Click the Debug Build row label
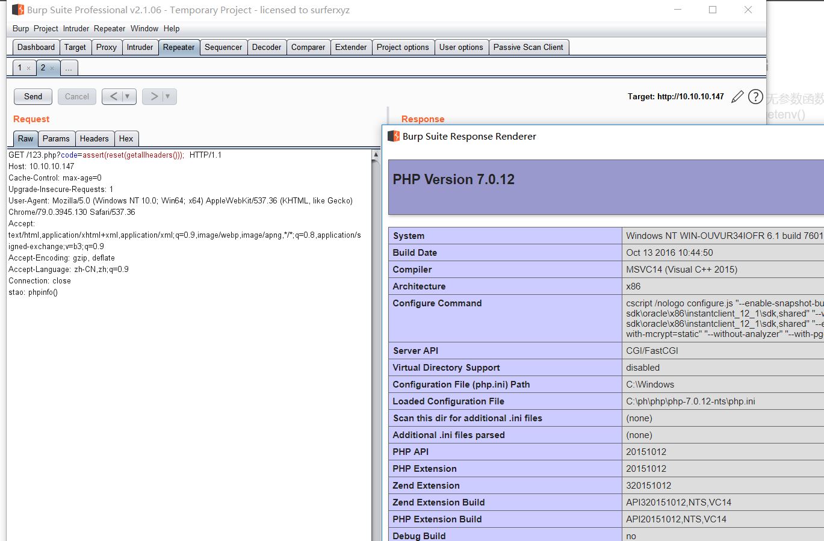 click(420, 536)
